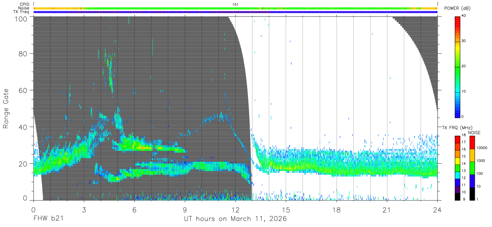Pick the yellow 14–15 MHz frequency swatch

457,161
